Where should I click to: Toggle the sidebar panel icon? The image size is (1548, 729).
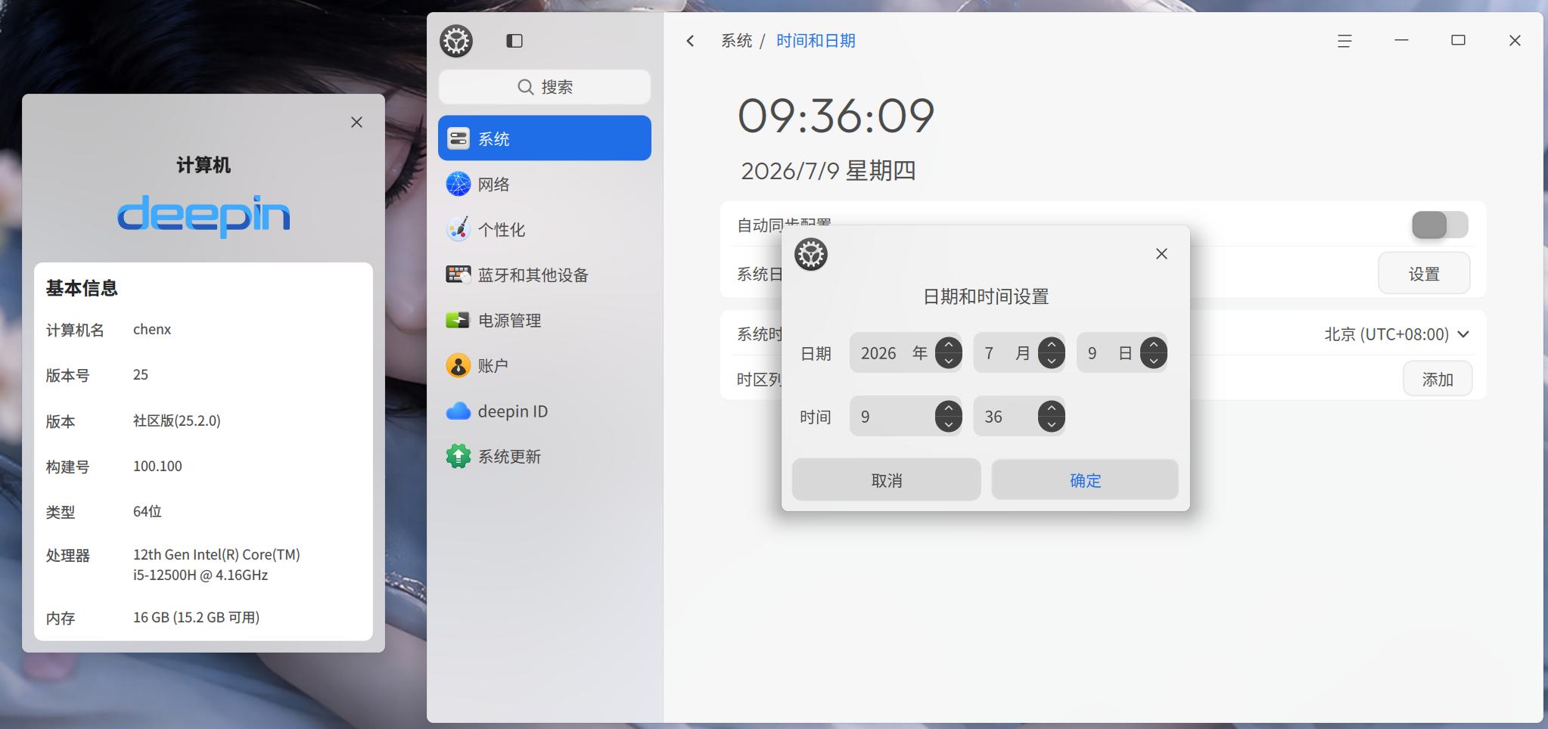coord(514,41)
